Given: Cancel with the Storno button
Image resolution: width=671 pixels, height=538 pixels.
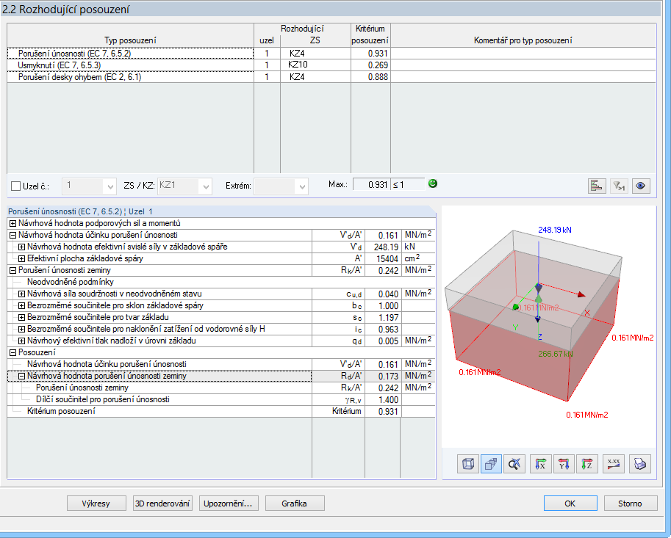Looking at the screenshot, I should [631, 504].
